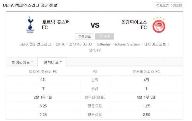This screenshot has width=192, height=121.
Task: Select the 전력비교 tab
Action: tap(52, 62)
